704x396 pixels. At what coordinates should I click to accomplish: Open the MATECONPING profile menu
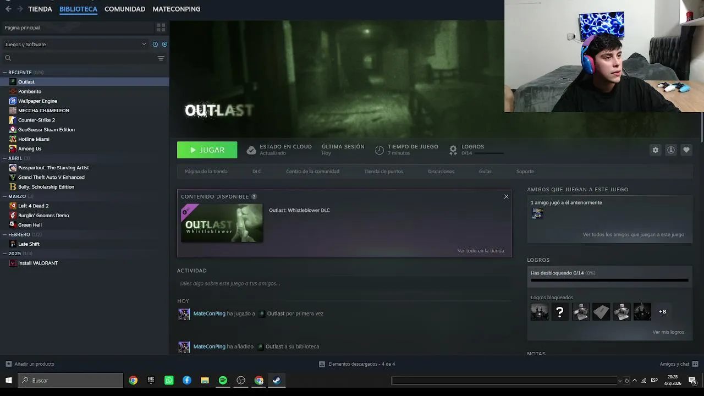pyautogui.click(x=176, y=9)
